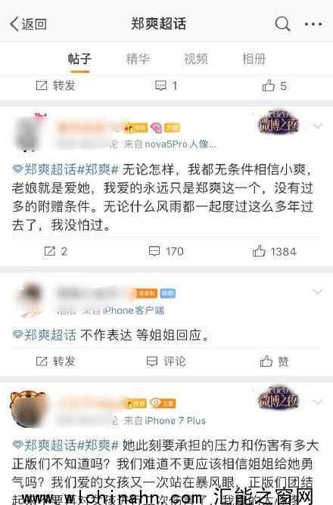Click 评论 on the 等姐姐回应 post
The width and height of the screenshot is (333, 505).
coord(166,361)
